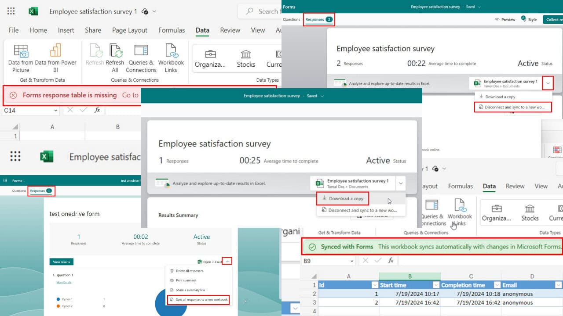Open the three-dot more options next to Open in Excel
Screen dimensions: 563x316
(227, 262)
